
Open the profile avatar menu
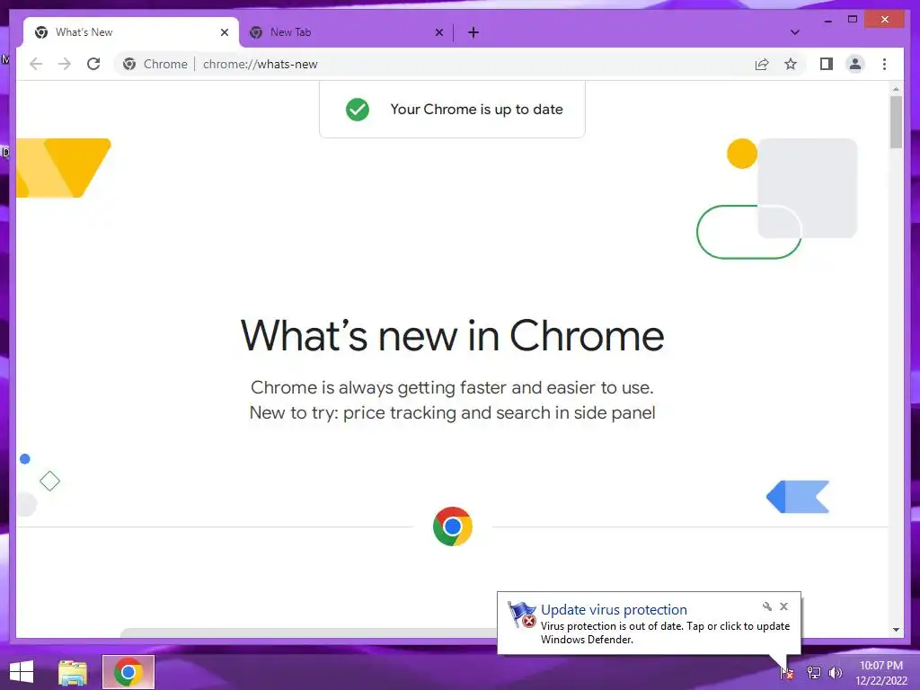(x=855, y=64)
